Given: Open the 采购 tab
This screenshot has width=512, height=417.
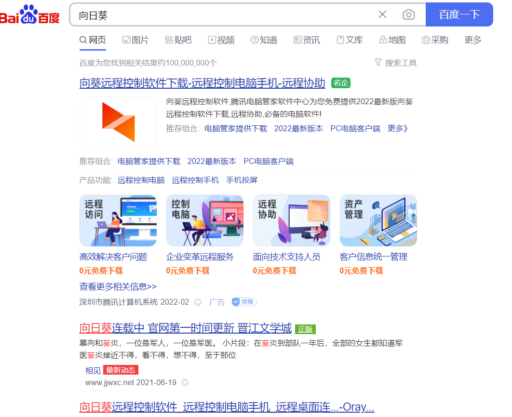Looking at the screenshot, I should point(435,40).
